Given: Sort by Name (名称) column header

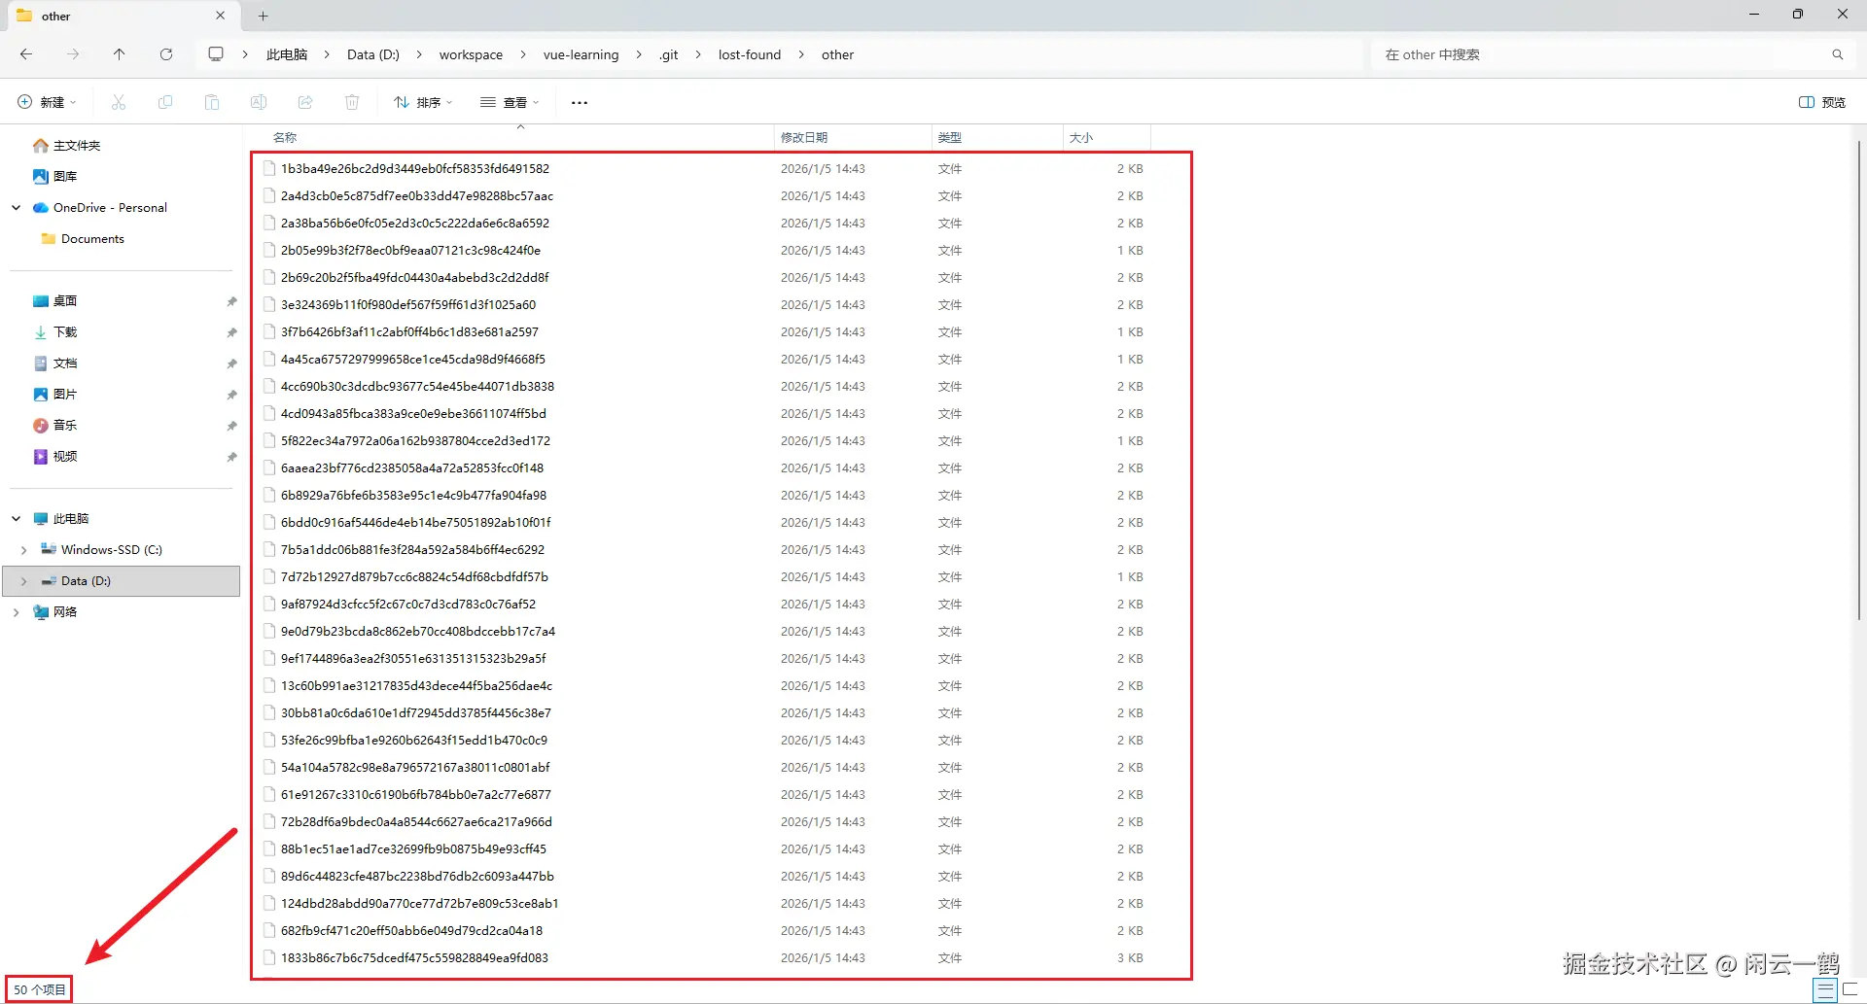Looking at the screenshot, I should (511, 138).
